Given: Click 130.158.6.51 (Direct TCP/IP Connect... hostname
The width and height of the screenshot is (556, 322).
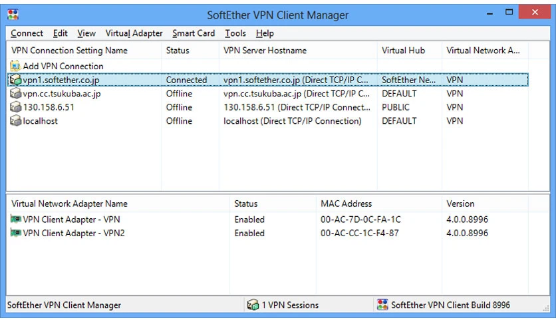Looking at the screenshot, I should coord(297,107).
